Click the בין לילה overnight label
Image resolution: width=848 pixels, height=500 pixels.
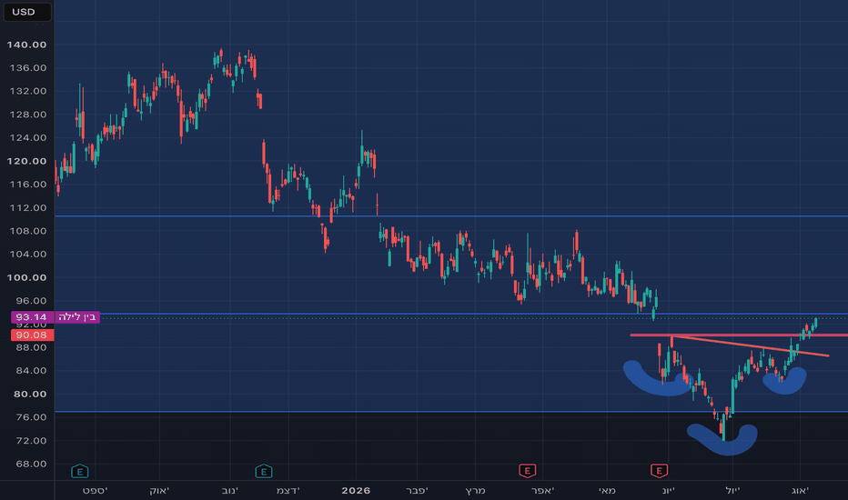[76, 316]
